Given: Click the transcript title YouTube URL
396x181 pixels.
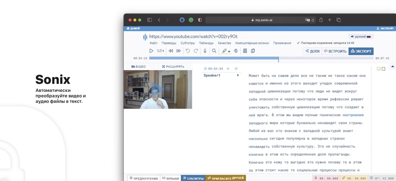Looking at the screenshot, I should pyautogui.click(x=193, y=37).
